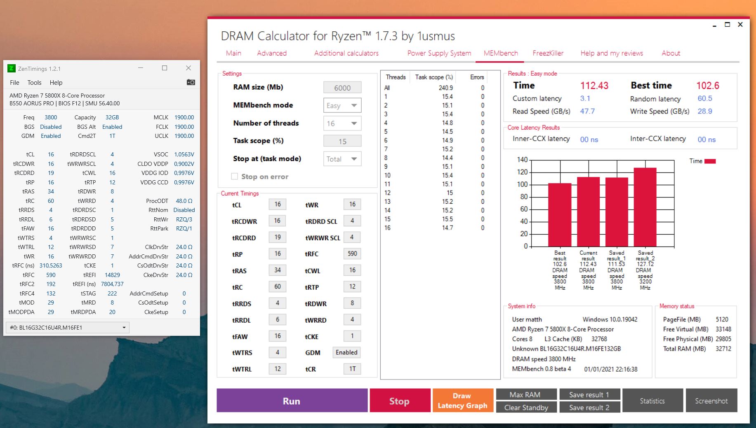Click the red Stop button
Viewport: 756px width, 428px height.
click(x=400, y=400)
